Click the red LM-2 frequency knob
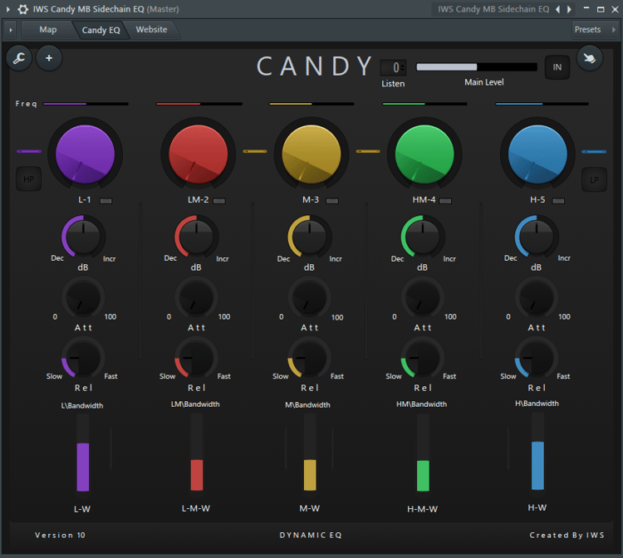The height and width of the screenshot is (558, 623). [x=199, y=154]
